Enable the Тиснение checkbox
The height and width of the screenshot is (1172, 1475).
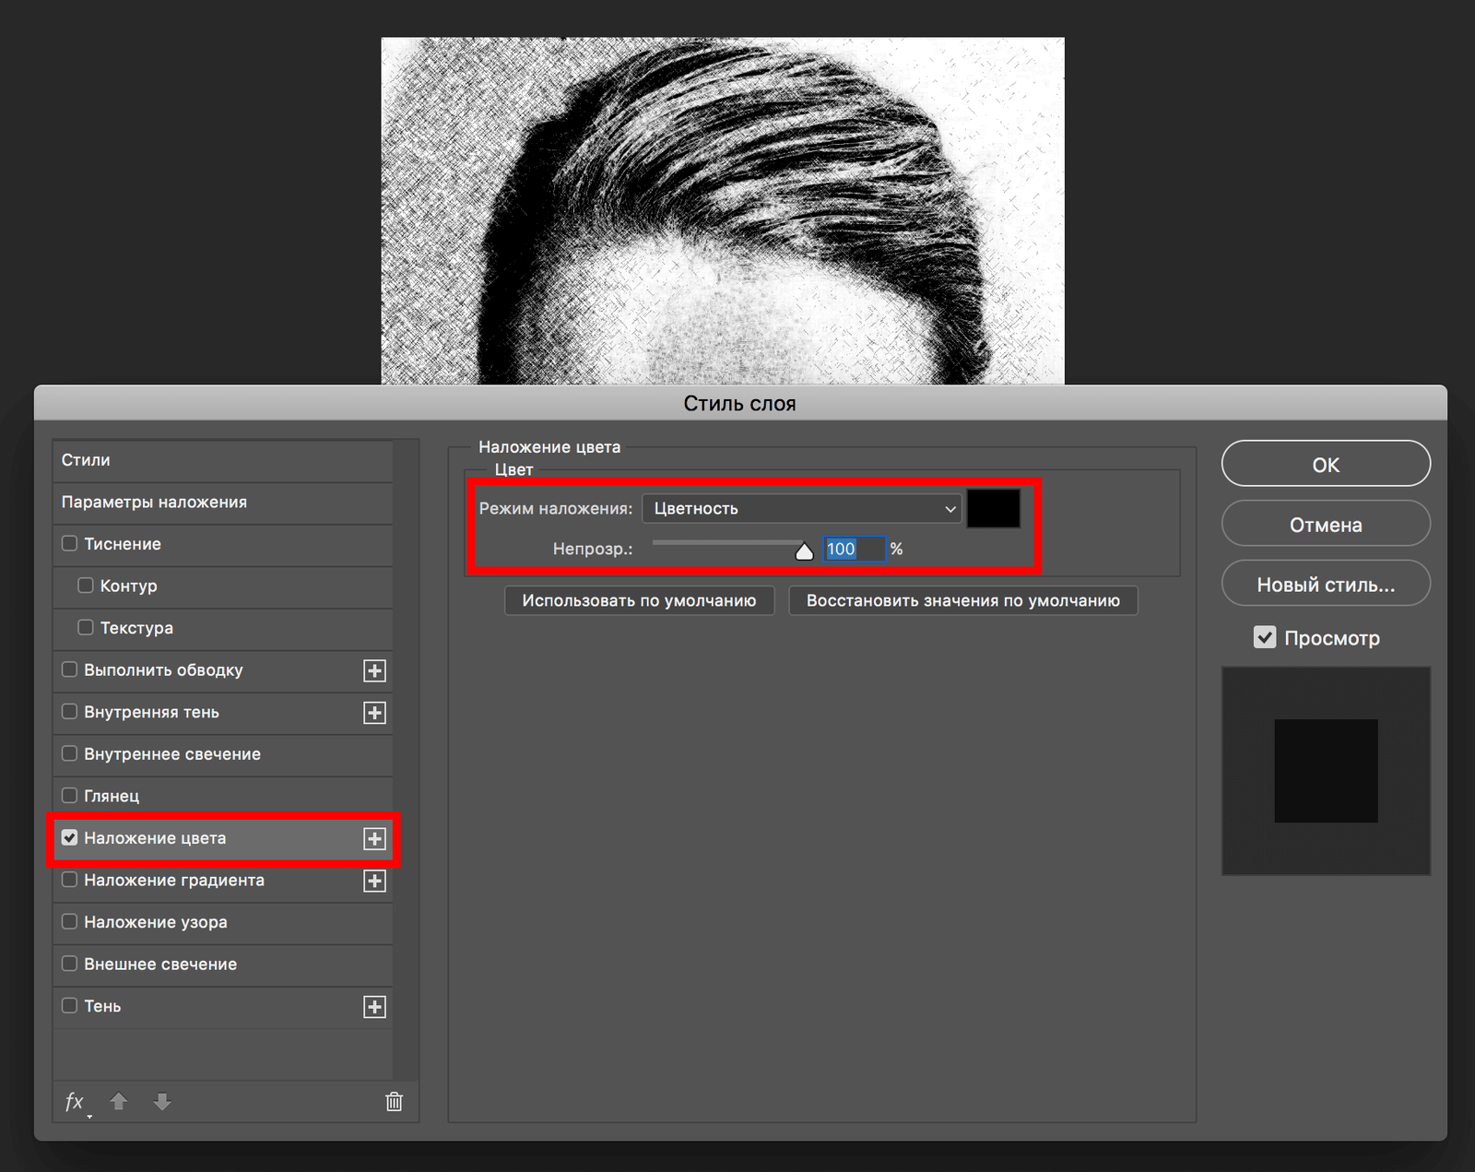click(69, 544)
